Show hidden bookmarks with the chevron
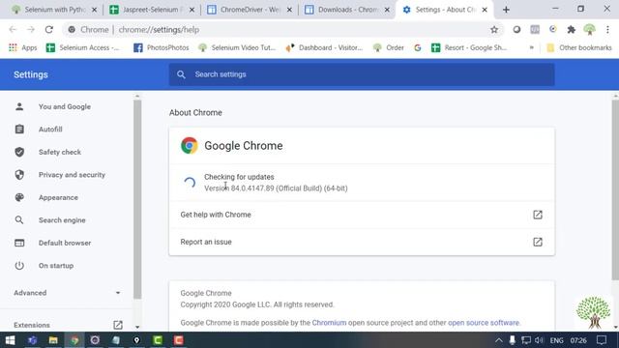The image size is (619, 348). 531,47
